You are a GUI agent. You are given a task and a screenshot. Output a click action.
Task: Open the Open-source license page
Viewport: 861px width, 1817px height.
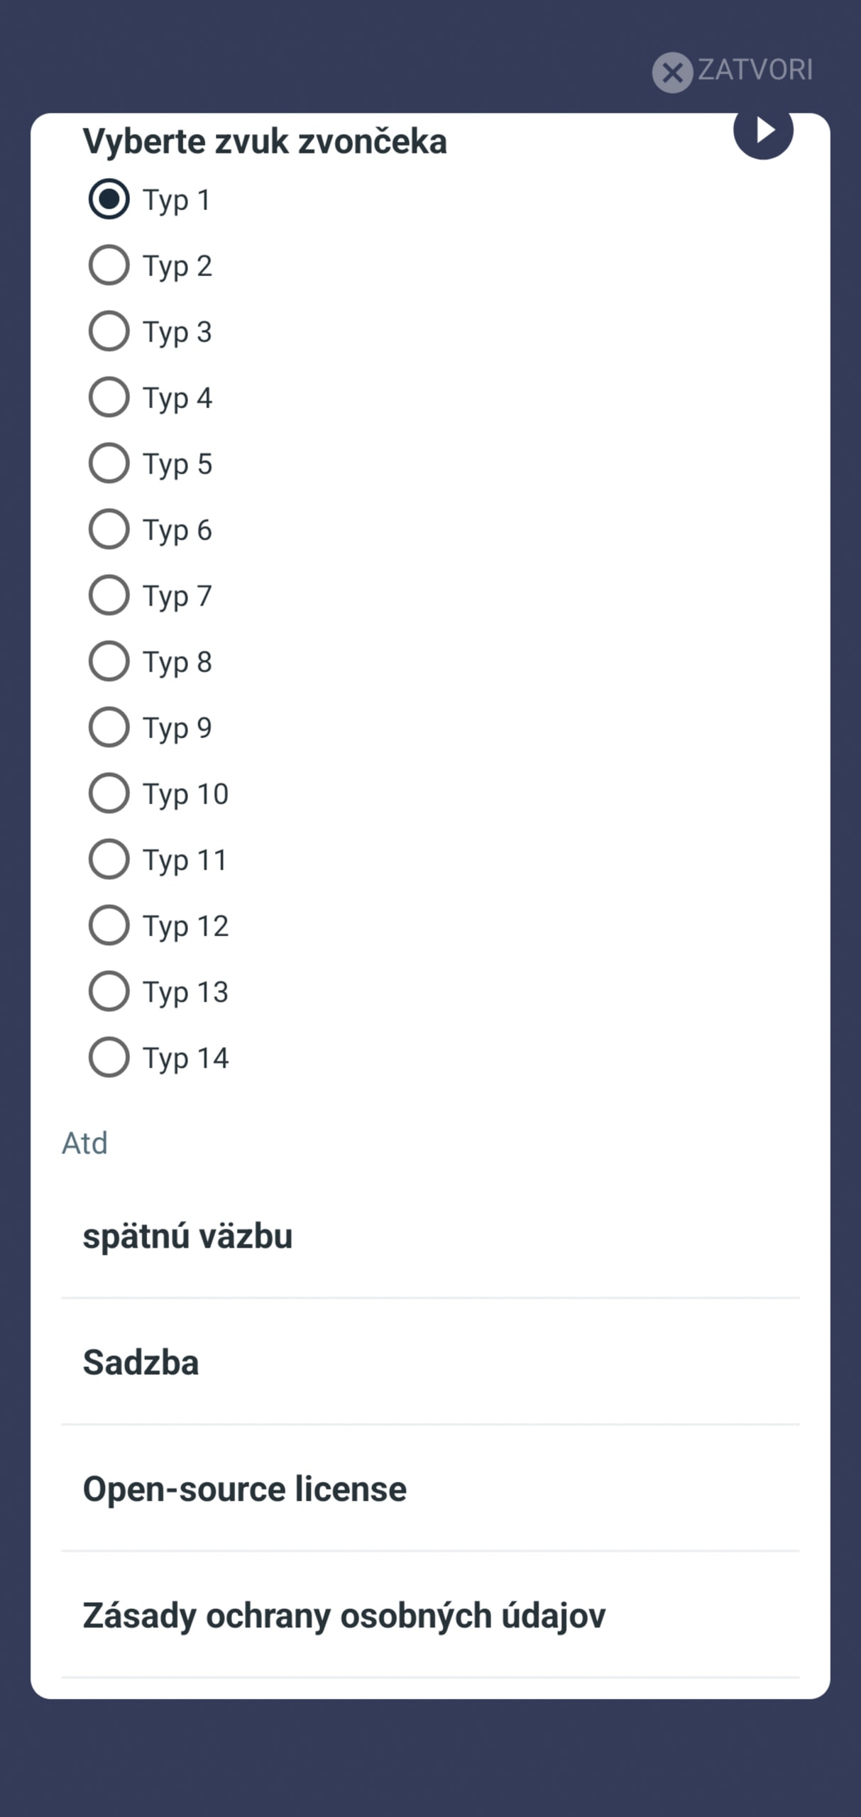click(430, 1488)
